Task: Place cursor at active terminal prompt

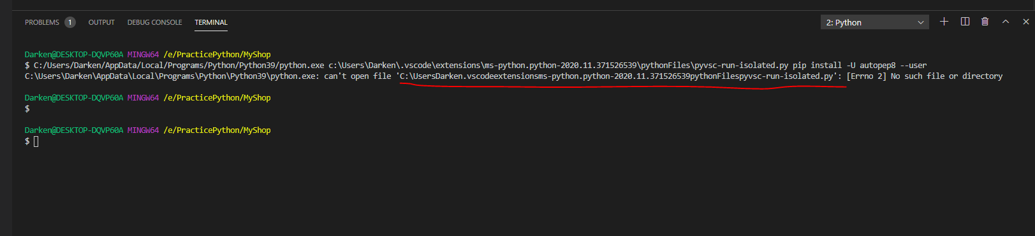Action: (36, 141)
